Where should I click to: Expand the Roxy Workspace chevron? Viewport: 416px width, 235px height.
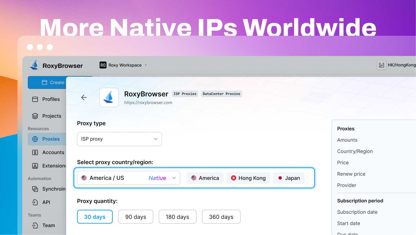click(x=146, y=65)
